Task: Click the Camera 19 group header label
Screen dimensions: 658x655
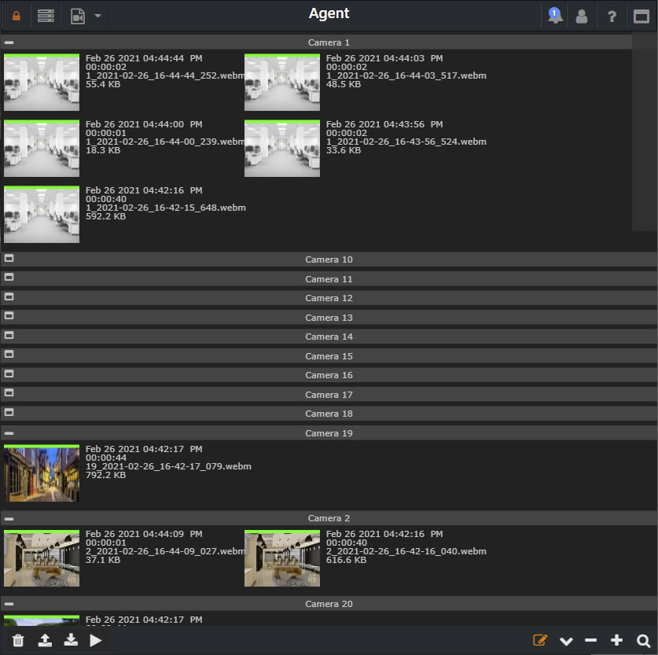Action: [329, 433]
